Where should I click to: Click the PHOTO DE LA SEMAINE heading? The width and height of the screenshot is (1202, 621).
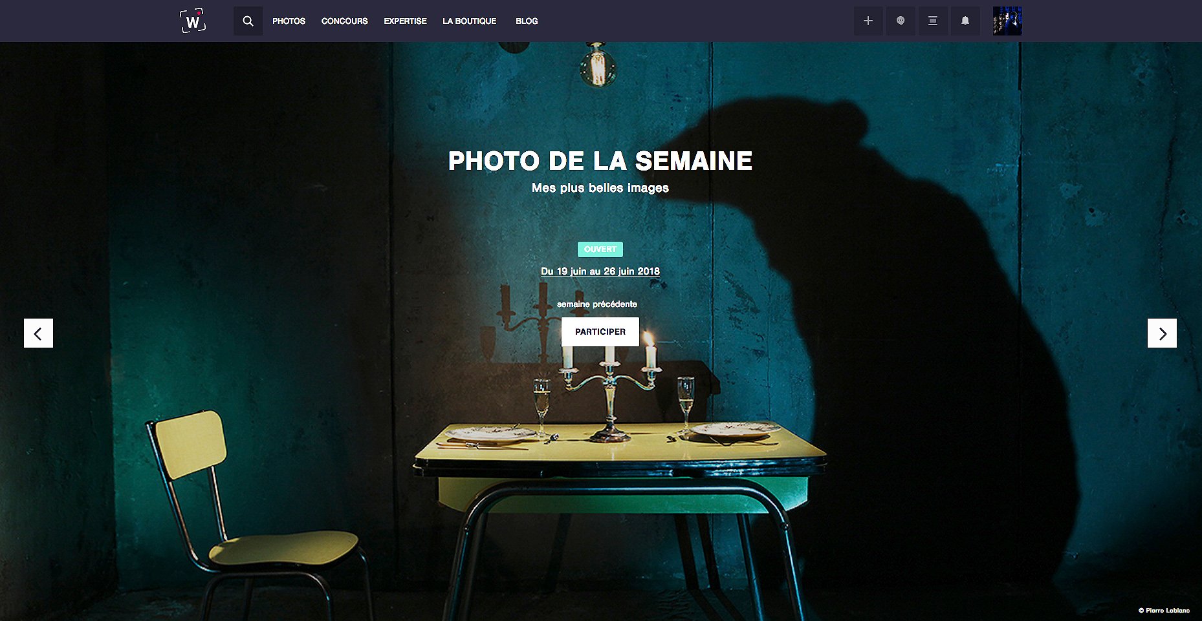pyautogui.click(x=600, y=161)
